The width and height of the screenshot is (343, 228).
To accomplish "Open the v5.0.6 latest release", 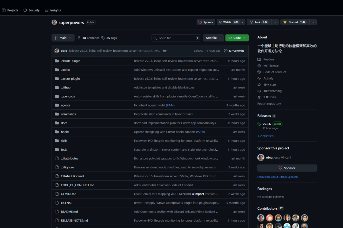I will coord(266,124).
